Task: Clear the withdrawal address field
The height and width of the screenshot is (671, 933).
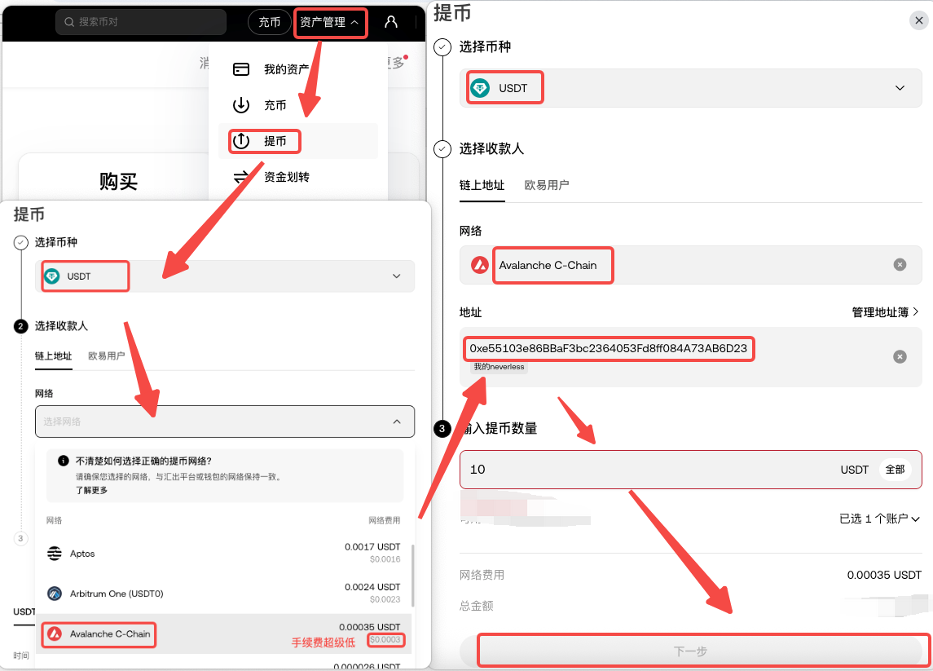Action: click(900, 356)
